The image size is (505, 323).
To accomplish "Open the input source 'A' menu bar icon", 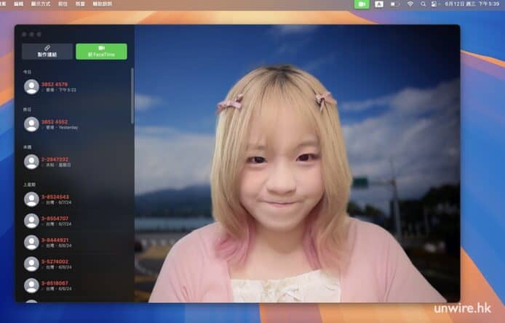I will tap(379, 4).
